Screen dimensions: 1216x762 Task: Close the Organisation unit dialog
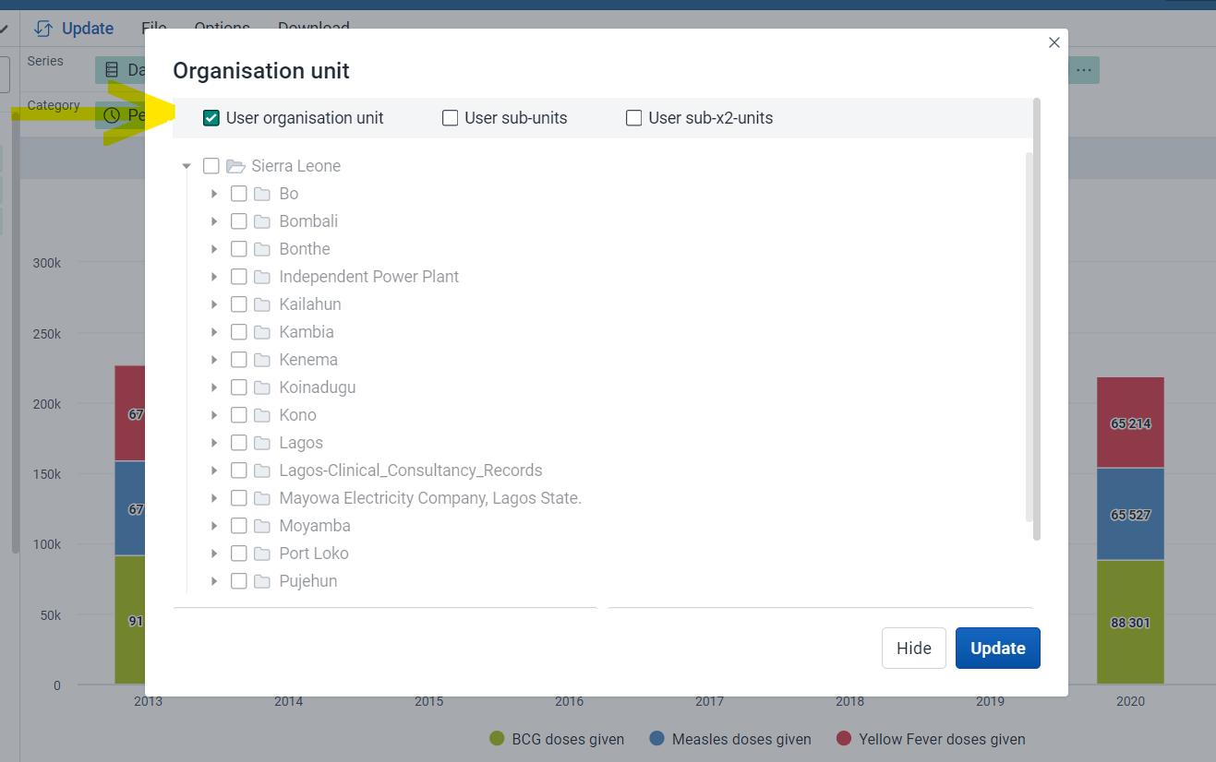coord(1054,42)
